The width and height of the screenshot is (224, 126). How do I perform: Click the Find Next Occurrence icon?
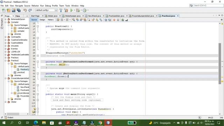point(81,20)
